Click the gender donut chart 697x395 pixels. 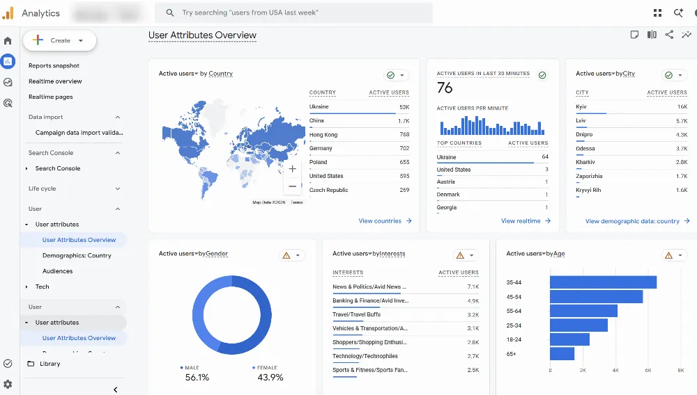click(x=231, y=315)
